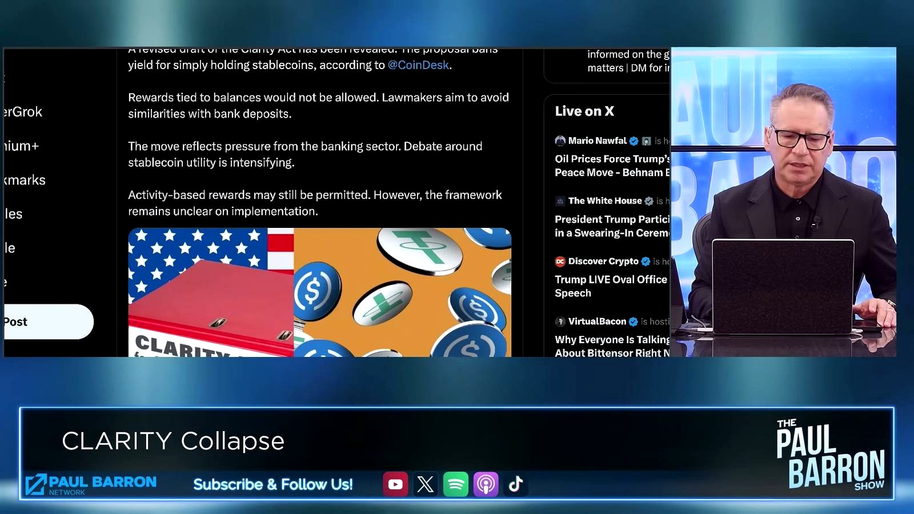914x514 pixels.
Task: Join the 'President Trump' Swearing-In live stream
Action: point(612,226)
